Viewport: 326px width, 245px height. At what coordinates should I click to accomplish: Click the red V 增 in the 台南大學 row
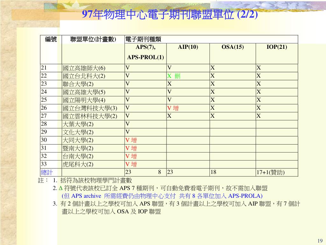pos(131,156)
